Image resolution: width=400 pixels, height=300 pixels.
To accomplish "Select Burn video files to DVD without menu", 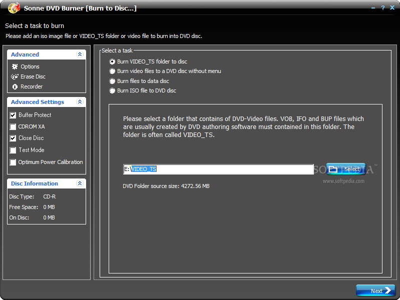I will 112,71.
